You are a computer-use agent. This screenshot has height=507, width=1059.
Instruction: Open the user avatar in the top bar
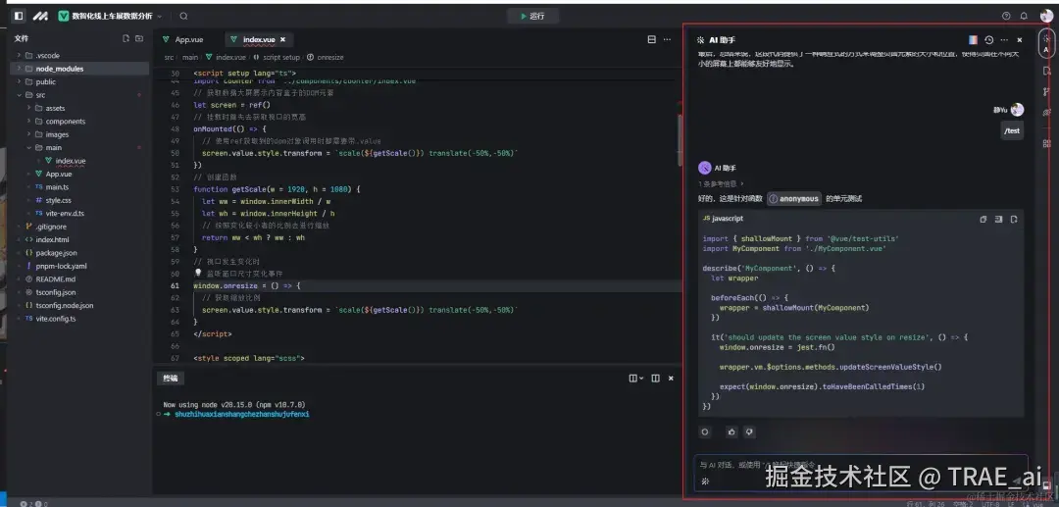pos(1046,16)
